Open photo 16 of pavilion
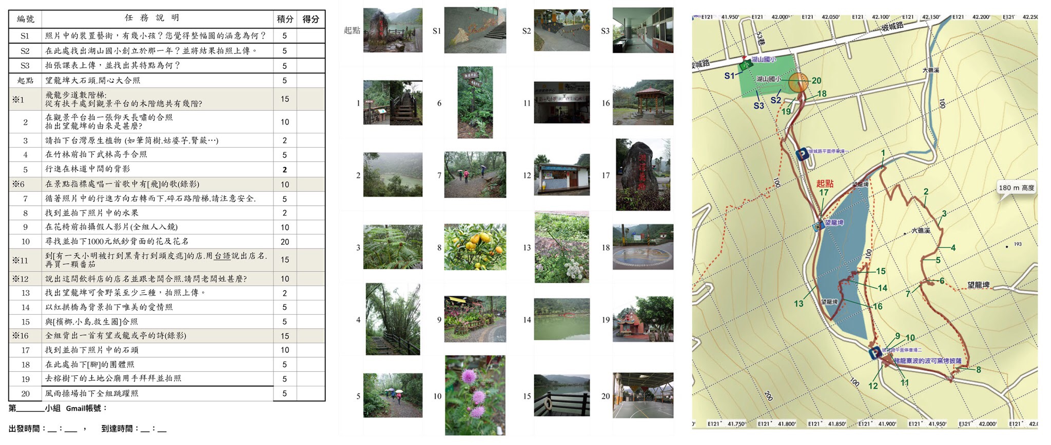The height and width of the screenshot is (445, 1051). point(643,103)
